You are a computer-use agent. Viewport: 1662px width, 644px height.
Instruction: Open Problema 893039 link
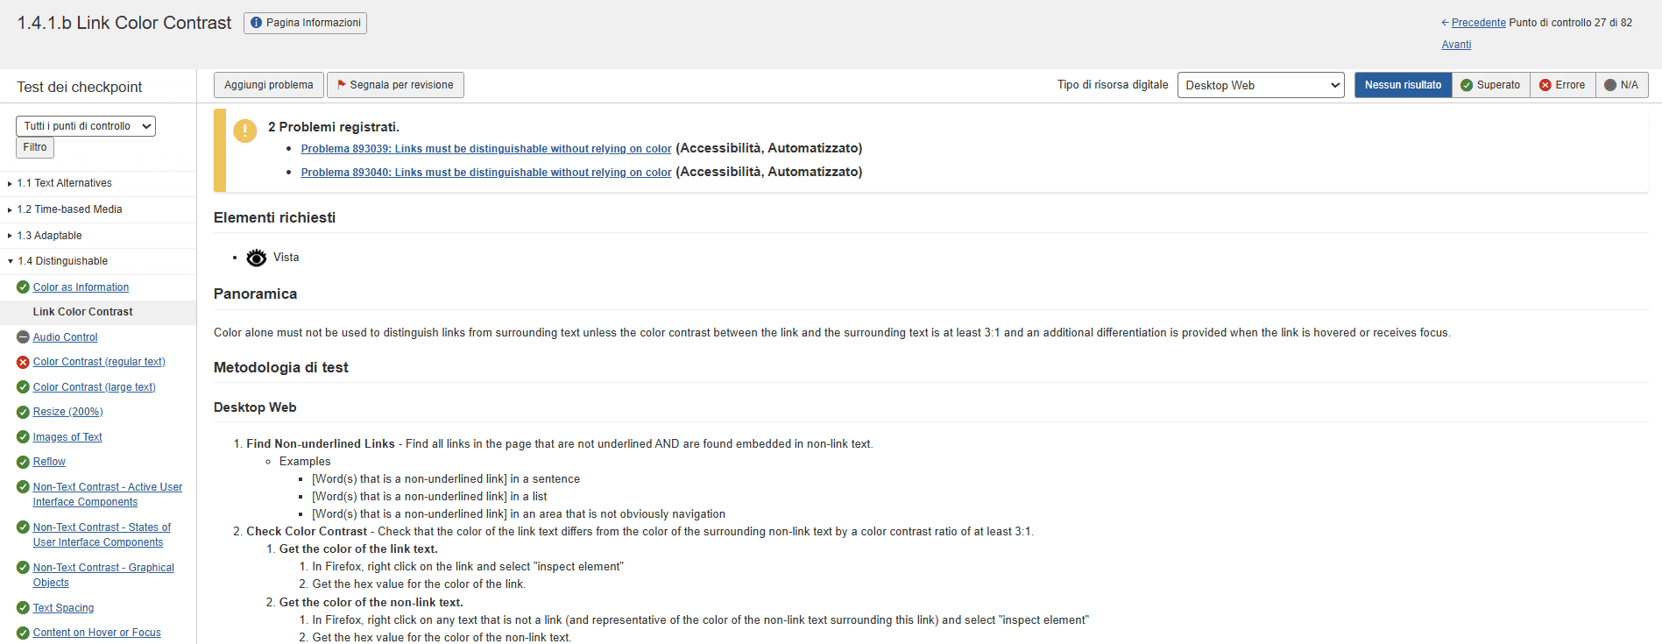(485, 149)
